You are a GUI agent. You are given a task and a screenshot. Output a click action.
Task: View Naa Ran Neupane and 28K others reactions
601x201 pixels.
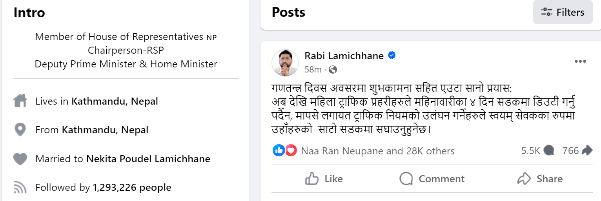(377, 151)
